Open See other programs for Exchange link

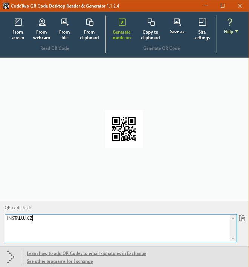(x=60, y=261)
